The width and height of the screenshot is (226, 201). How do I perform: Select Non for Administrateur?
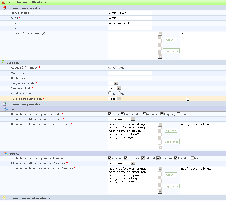pyautogui.click(x=119, y=93)
